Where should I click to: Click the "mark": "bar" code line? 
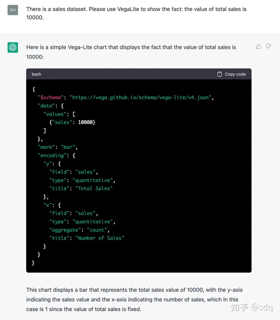tap(58, 147)
